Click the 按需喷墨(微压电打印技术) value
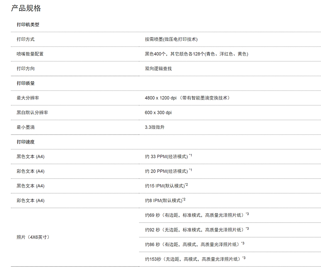 (171, 39)
